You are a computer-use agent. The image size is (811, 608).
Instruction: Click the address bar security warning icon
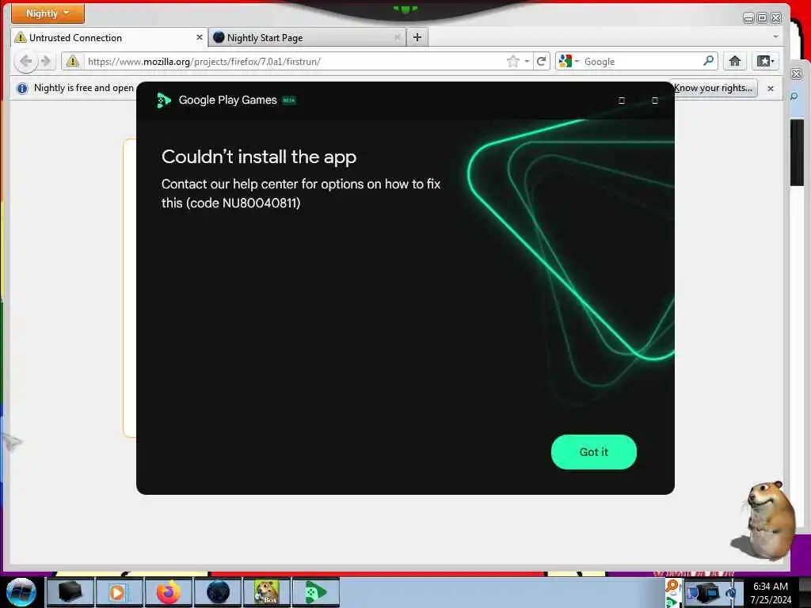73,62
